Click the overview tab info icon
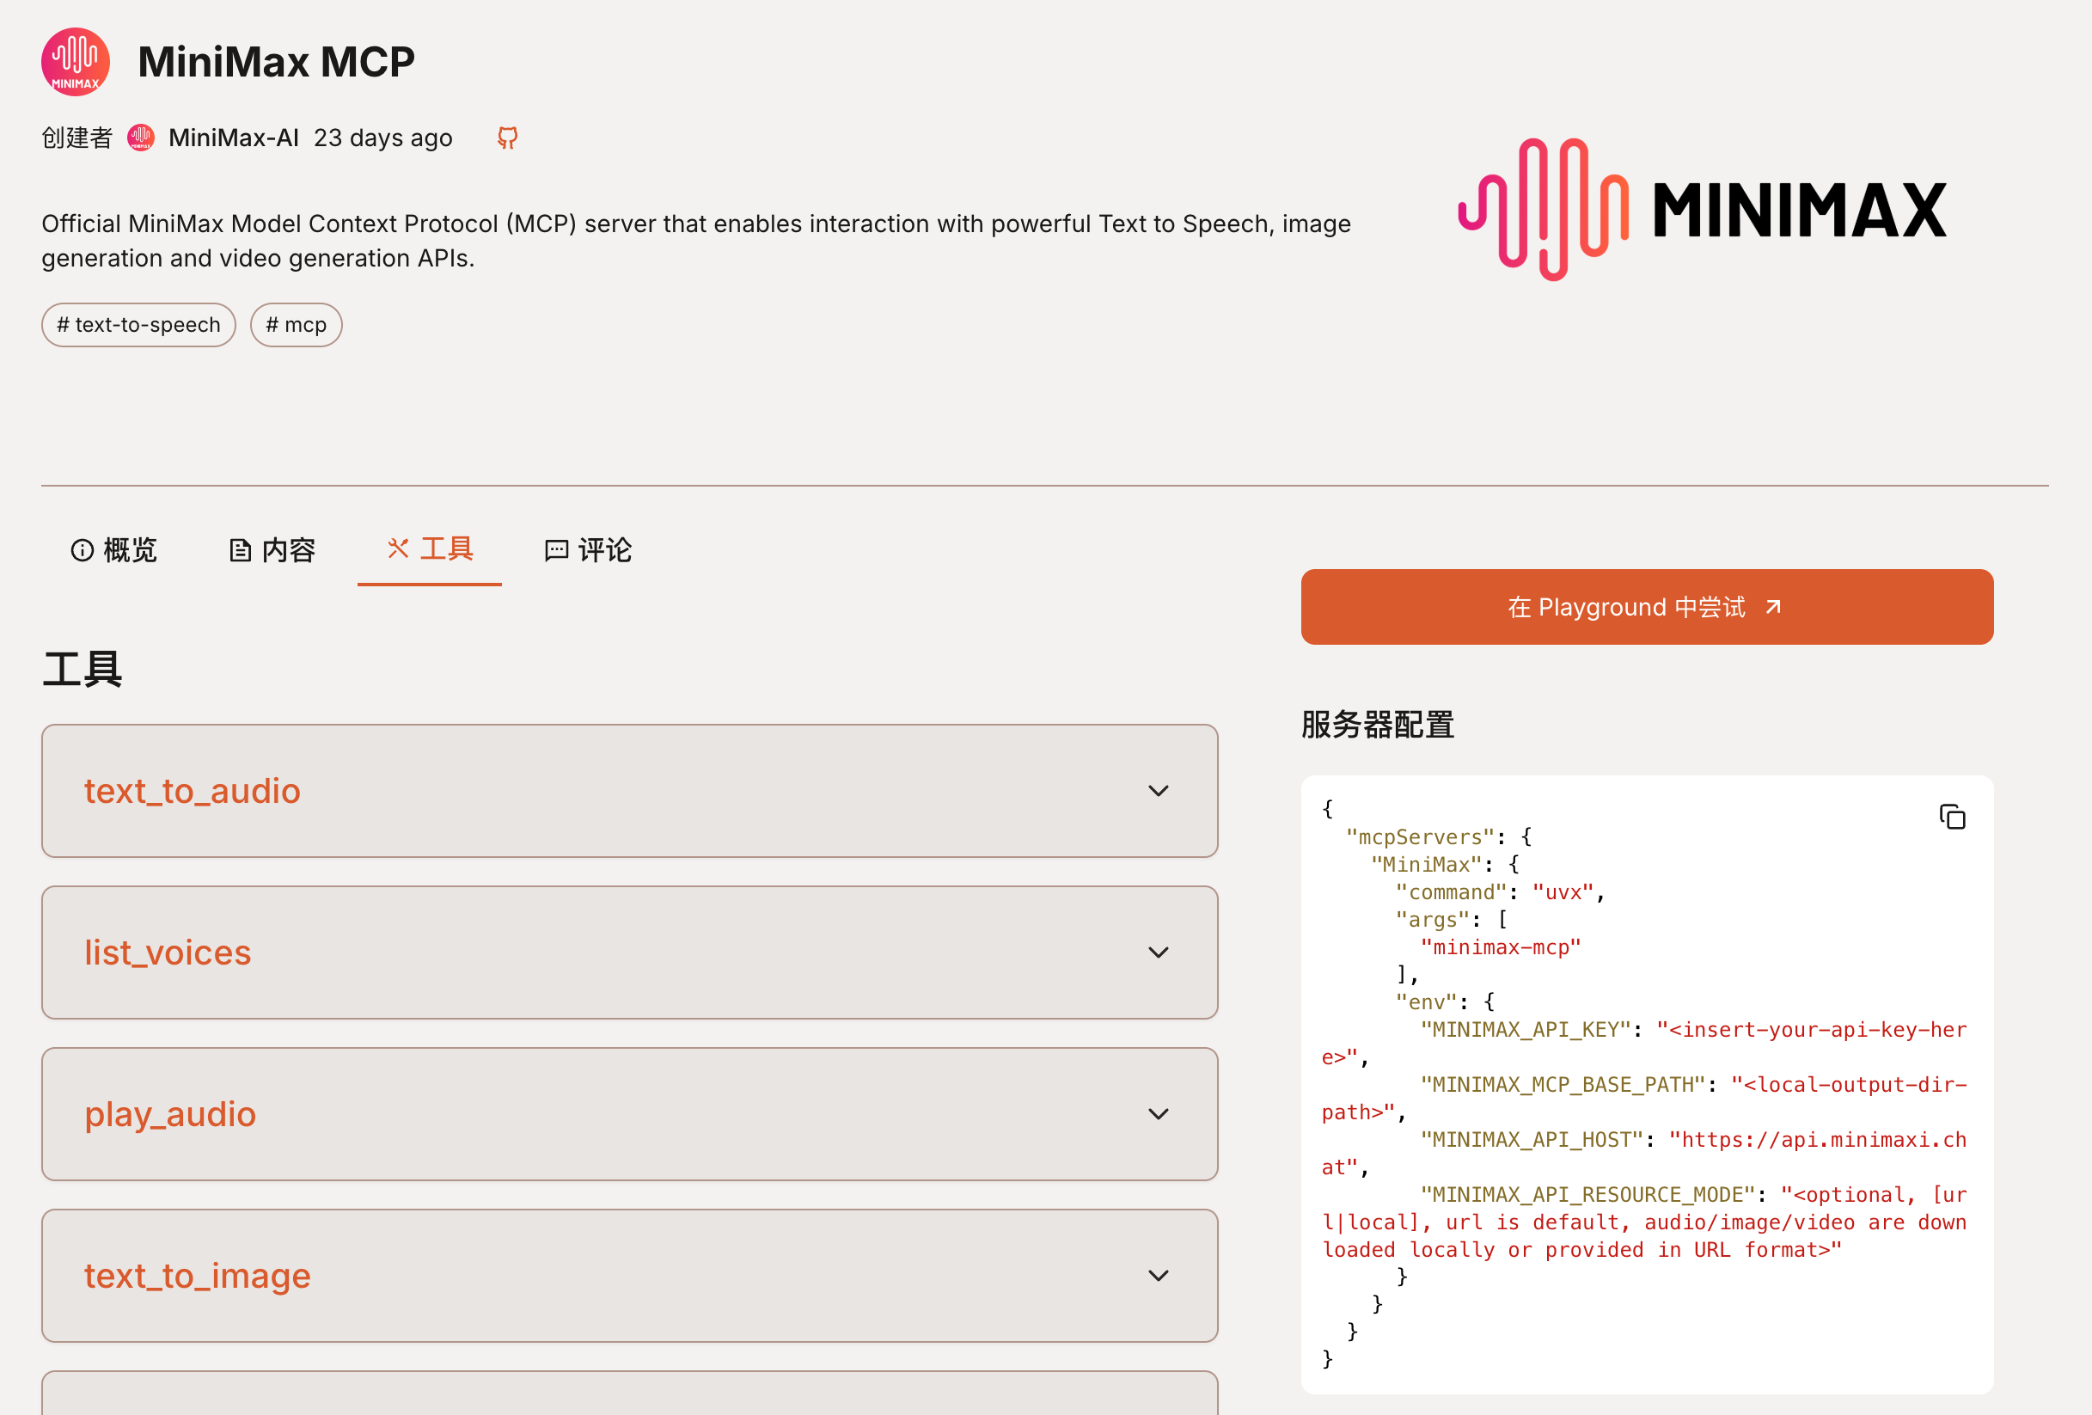The width and height of the screenshot is (2092, 1415). click(x=82, y=550)
